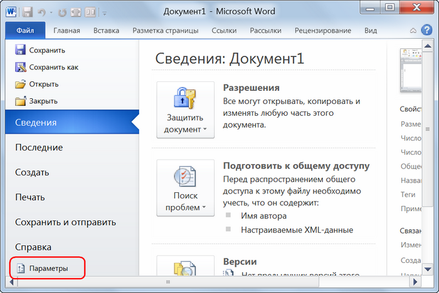Screen dimensions: 439x293
Task: Click the vertical scrollbar up arrow
Action: [x=428, y=46]
